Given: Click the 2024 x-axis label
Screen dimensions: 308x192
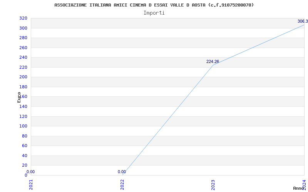Looking at the screenshot, I should (304, 185).
